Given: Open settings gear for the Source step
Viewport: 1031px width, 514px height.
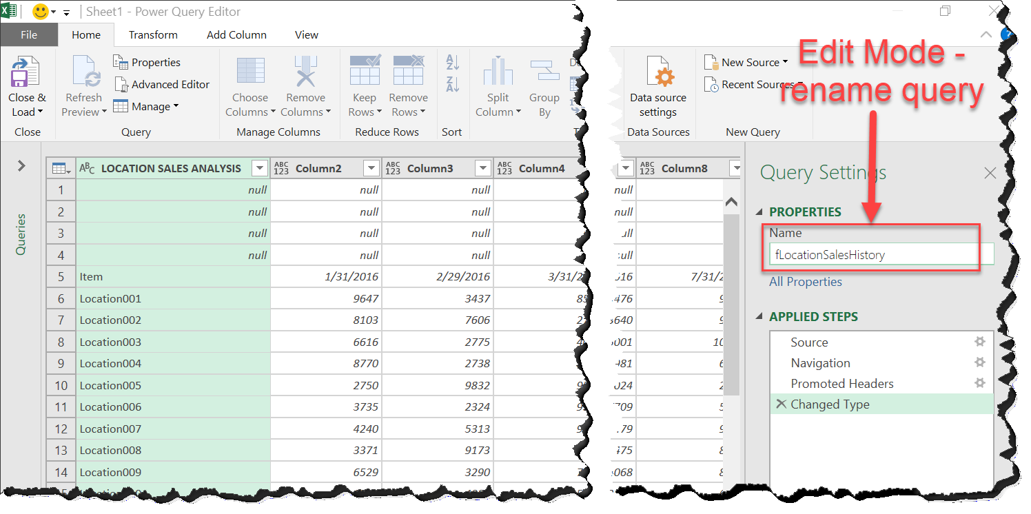Looking at the screenshot, I should [x=980, y=342].
